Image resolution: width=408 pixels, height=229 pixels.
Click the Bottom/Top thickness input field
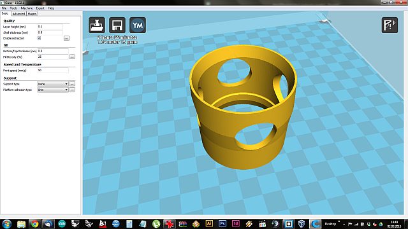pos(53,51)
